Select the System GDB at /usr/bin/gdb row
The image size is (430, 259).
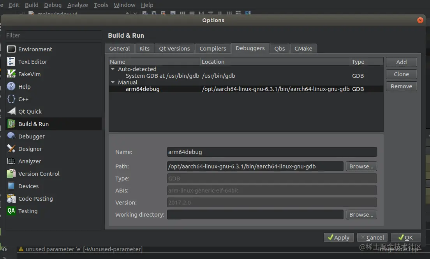(x=246, y=76)
